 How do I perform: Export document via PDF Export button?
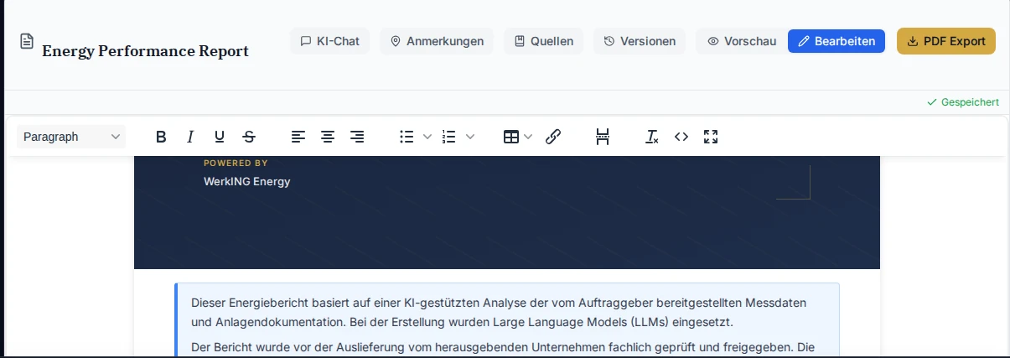pyautogui.click(x=946, y=41)
